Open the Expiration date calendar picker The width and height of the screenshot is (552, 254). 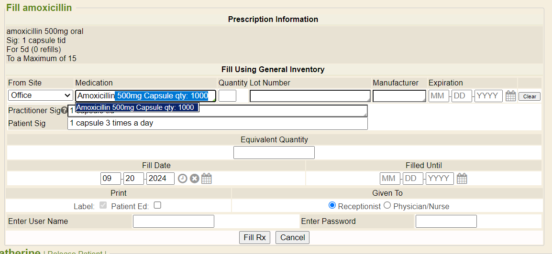point(510,96)
